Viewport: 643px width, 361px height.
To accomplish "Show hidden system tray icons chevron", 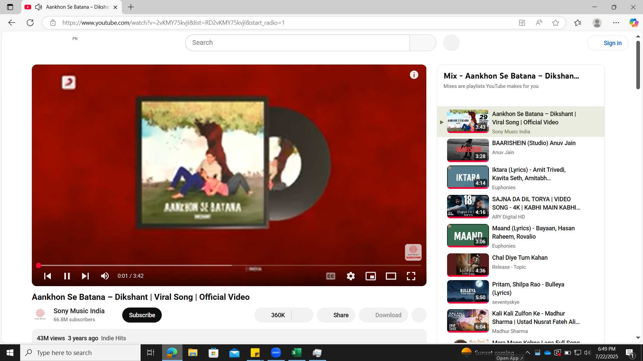I will (x=528, y=353).
